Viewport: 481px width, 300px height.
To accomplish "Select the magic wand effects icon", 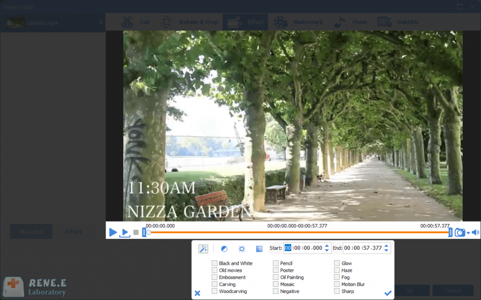I will click(x=203, y=249).
